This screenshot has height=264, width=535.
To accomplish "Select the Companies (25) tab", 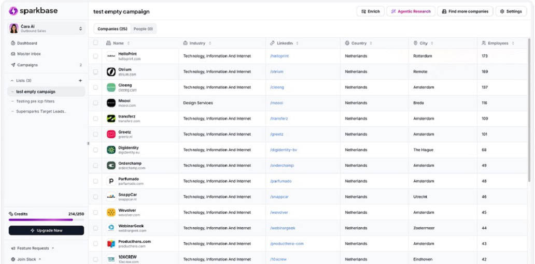I will (x=112, y=29).
